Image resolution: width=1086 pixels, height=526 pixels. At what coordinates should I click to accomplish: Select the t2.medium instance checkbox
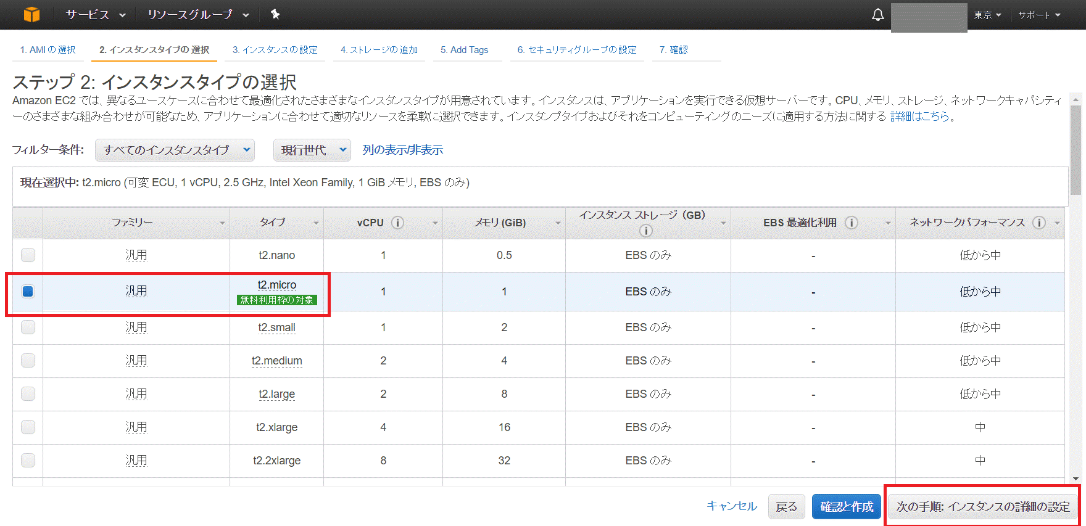click(28, 360)
